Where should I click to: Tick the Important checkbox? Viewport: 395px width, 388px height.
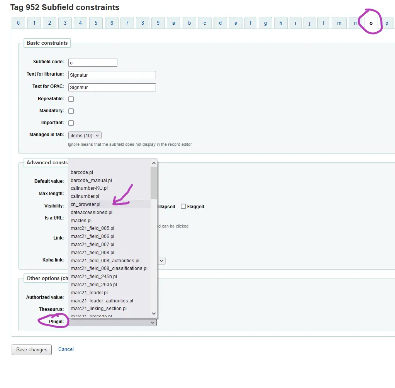[71, 123]
